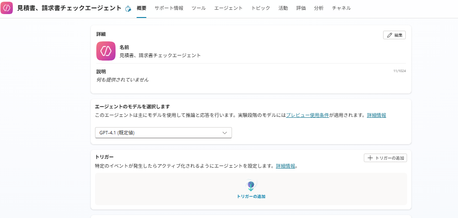Click the エージェントのモデルを選択します heading

coord(133,107)
